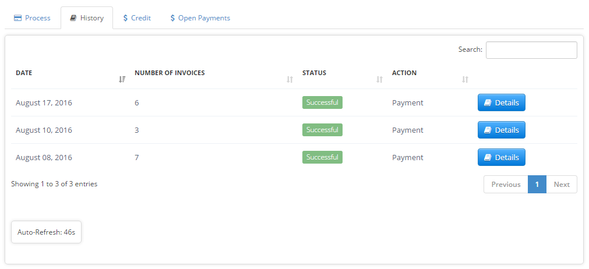Click the ACTION column header

[x=404, y=73]
